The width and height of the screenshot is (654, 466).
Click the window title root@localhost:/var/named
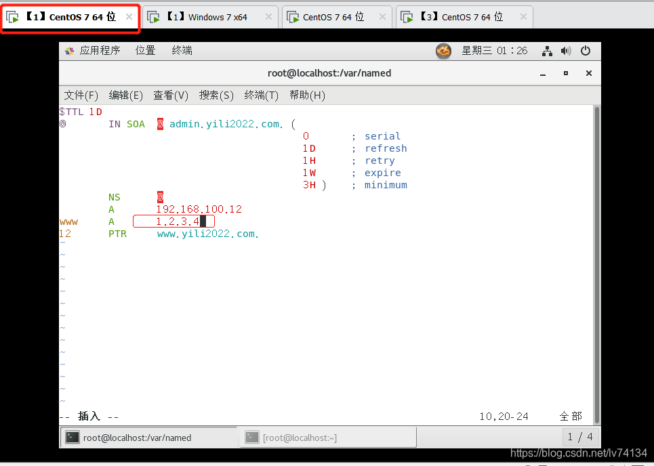point(329,73)
